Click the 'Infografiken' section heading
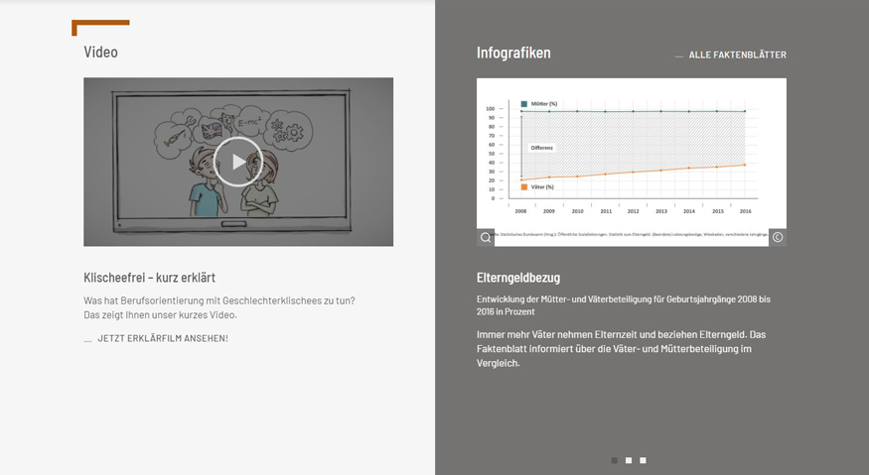 (x=513, y=53)
